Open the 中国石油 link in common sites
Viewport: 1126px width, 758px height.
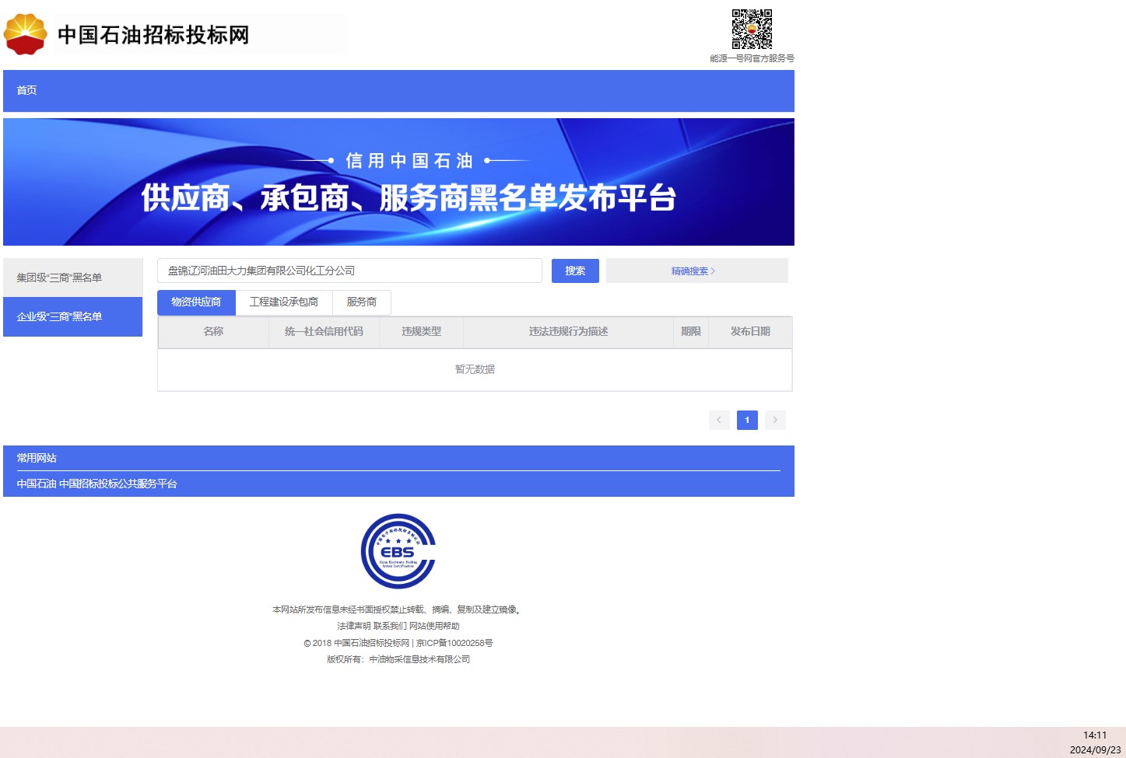(37, 484)
